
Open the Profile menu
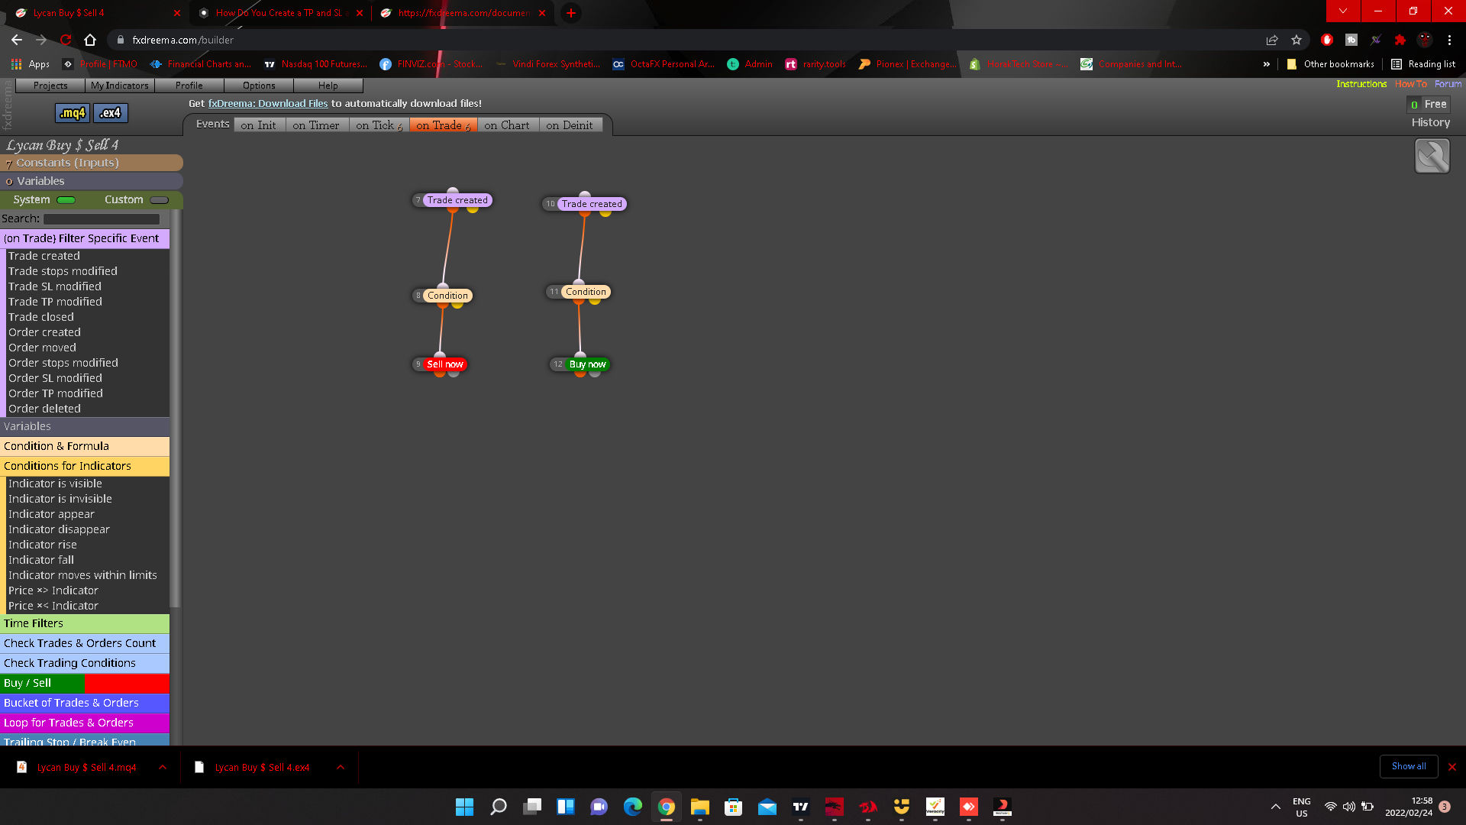[x=189, y=86]
